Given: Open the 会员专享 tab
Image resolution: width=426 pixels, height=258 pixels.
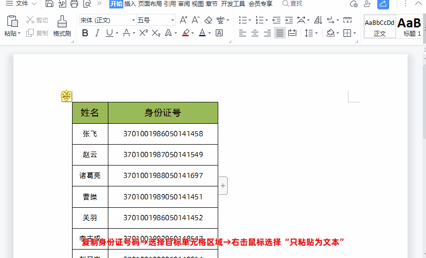Looking at the screenshot, I should coord(260,4).
